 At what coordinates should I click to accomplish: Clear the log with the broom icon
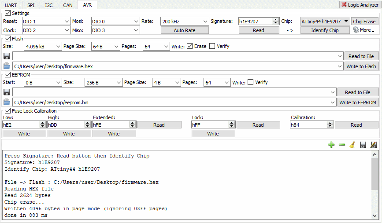[352, 145]
